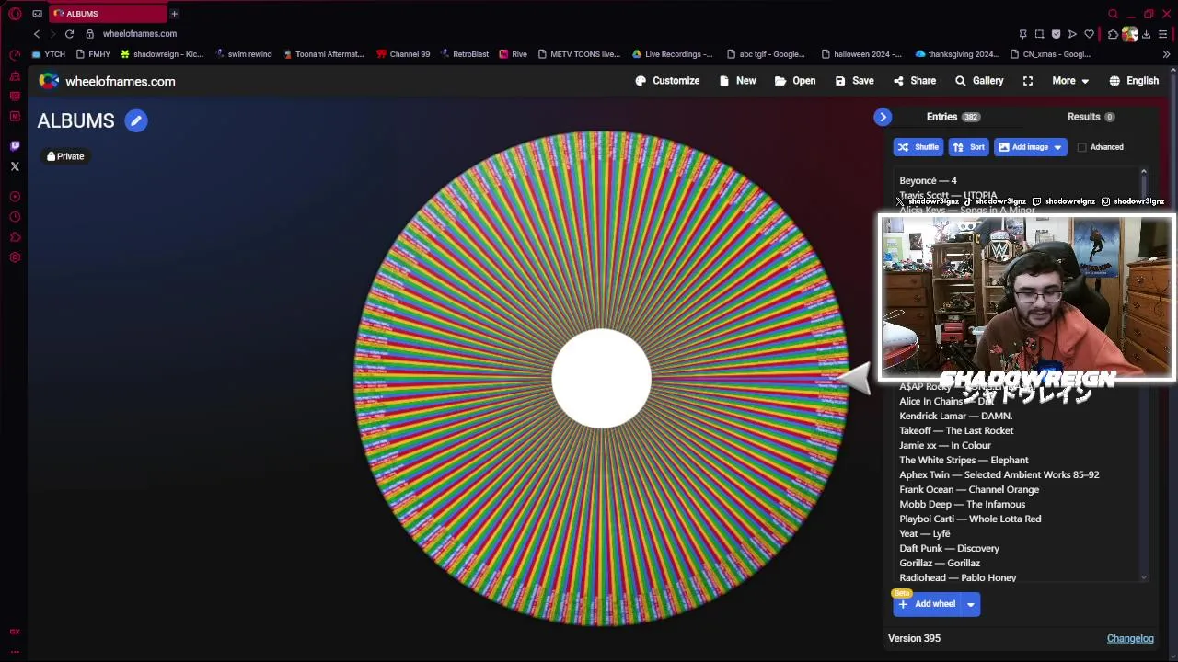This screenshot has width=1178, height=662.
Task: Open the Opera menu logo
Action: pos(15,14)
